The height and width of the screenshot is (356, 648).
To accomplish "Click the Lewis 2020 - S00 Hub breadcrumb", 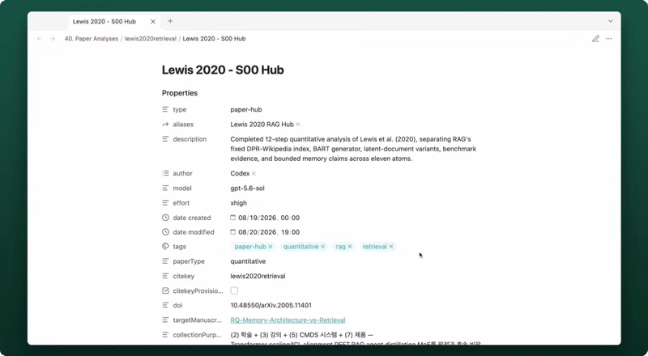I will click(214, 39).
